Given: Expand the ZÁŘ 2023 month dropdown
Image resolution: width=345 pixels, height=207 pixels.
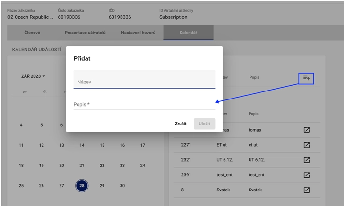Looking at the screenshot, I should tap(33, 76).
